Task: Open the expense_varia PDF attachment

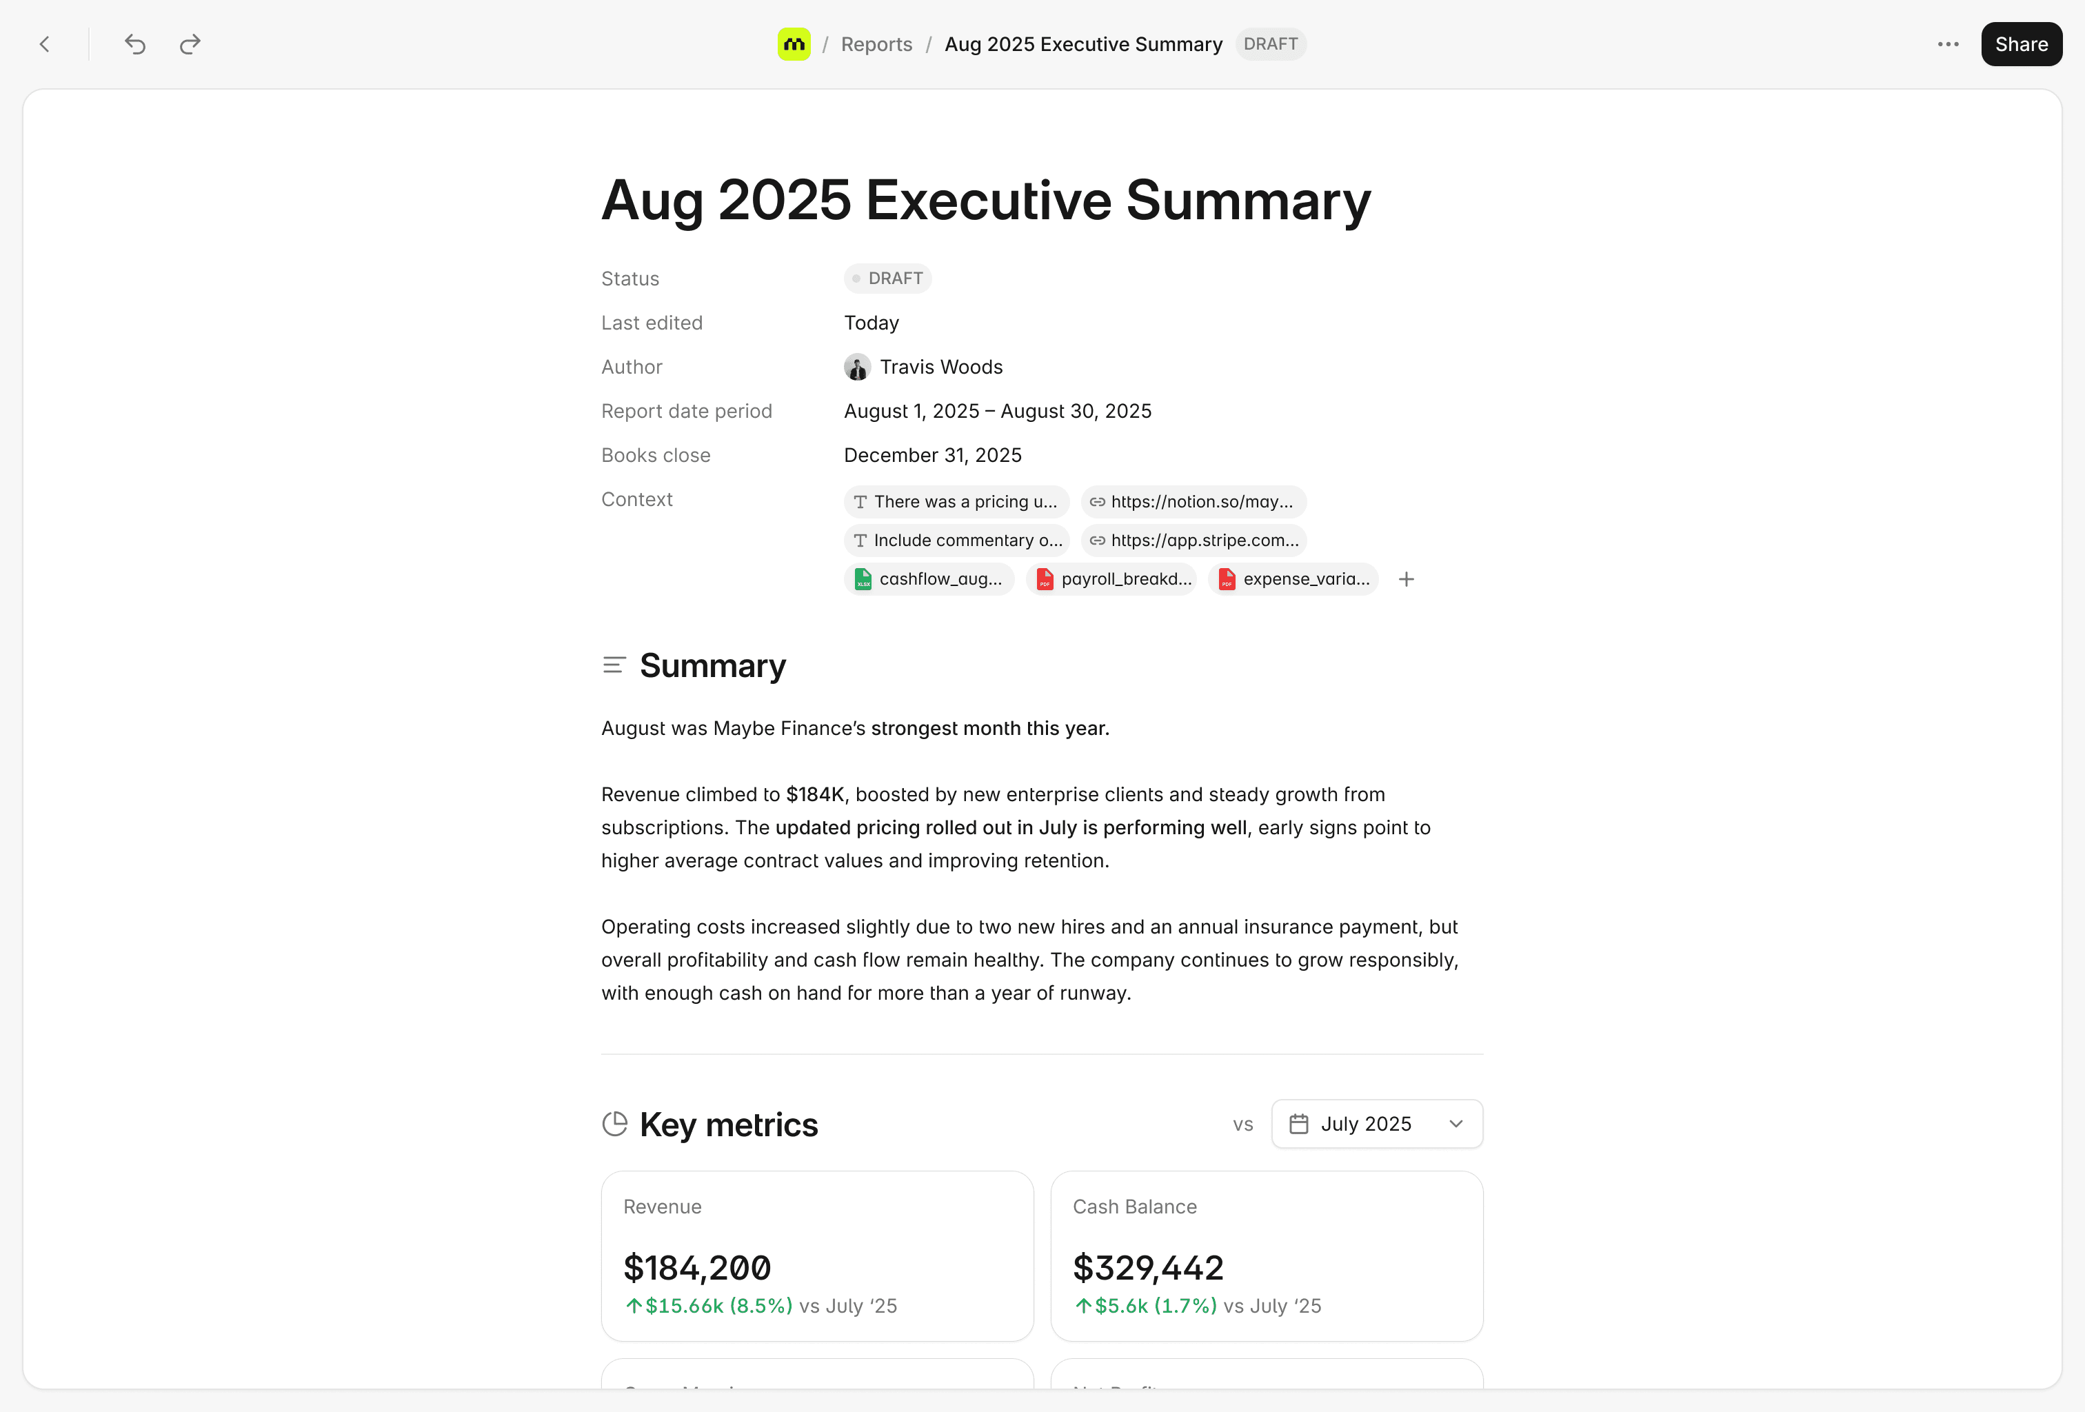Action: click(x=1293, y=580)
